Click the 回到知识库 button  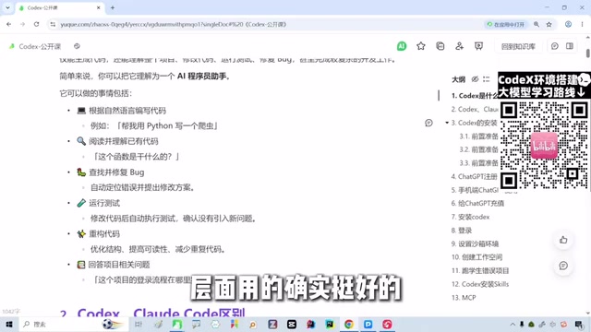tap(518, 46)
